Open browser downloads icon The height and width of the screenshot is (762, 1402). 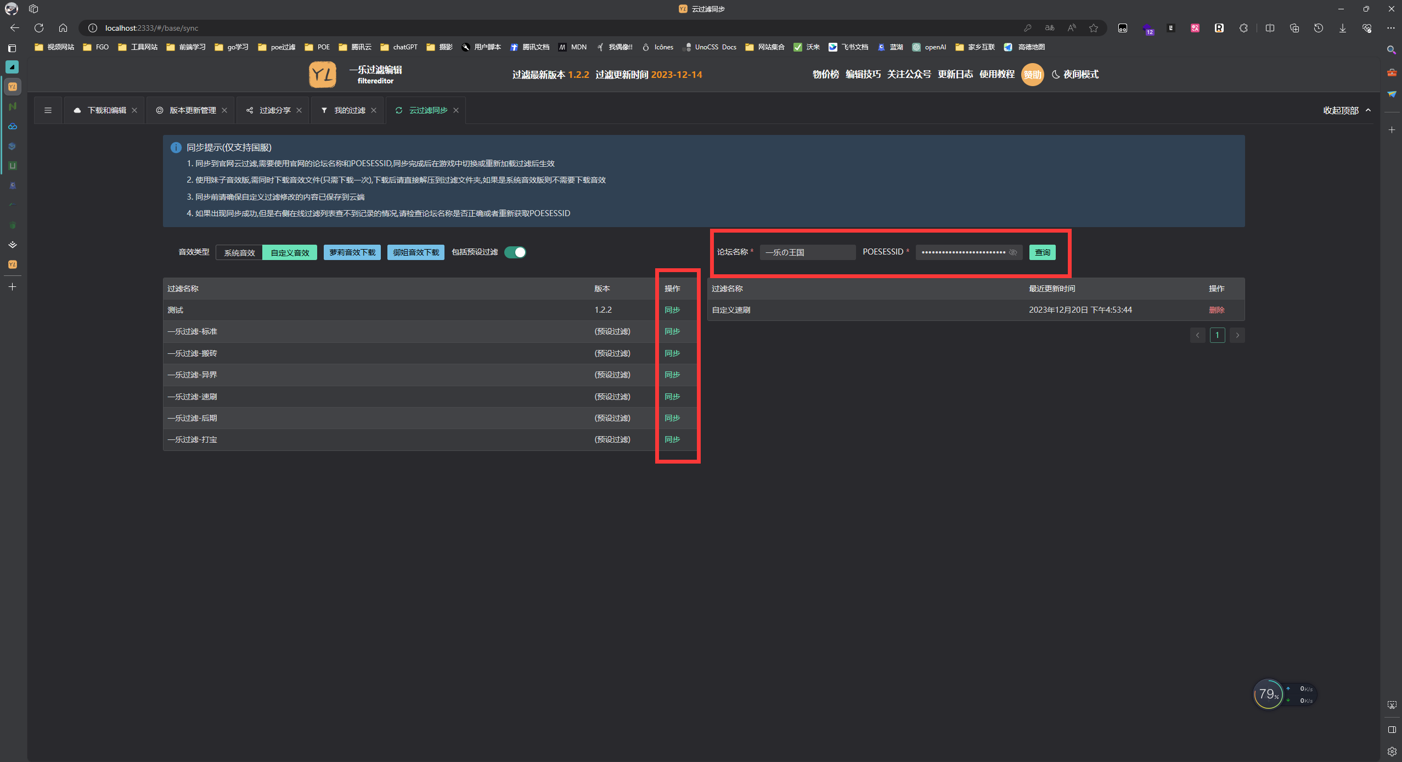point(1343,28)
